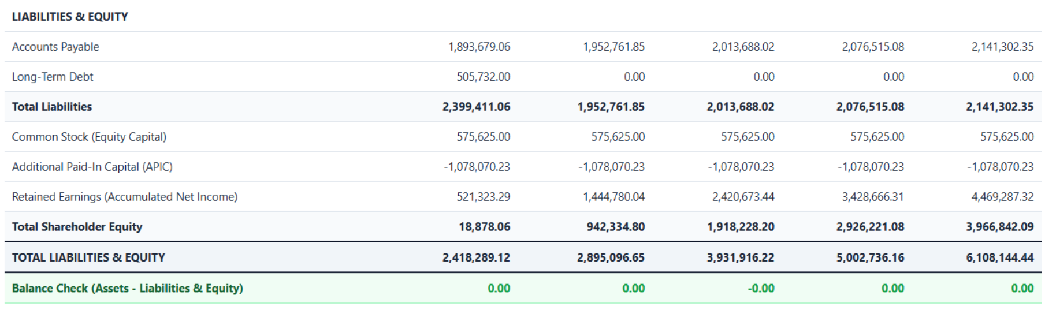Click the TOTAL LIABILITIES & EQUITY label
This screenshot has height=310, width=1045.
88,257
